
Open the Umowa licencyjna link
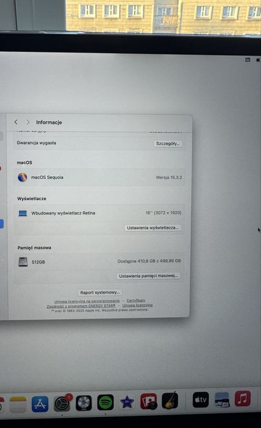pos(137,305)
